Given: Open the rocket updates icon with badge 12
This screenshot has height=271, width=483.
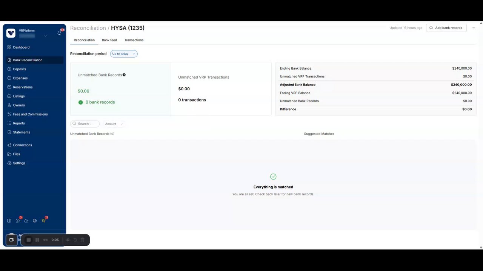Looking at the screenshot, I should point(44,221).
